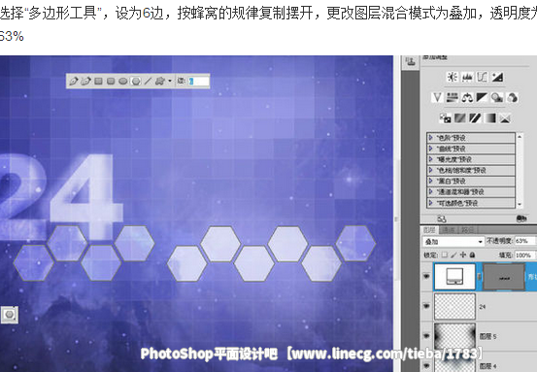Open the 叠加 blend mode dropdown
This screenshot has height=372, width=537.
(453, 242)
